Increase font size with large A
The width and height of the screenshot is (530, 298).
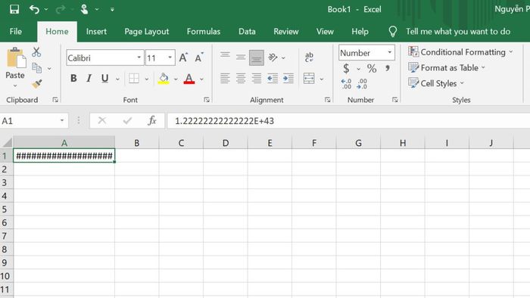[x=183, y=57]
